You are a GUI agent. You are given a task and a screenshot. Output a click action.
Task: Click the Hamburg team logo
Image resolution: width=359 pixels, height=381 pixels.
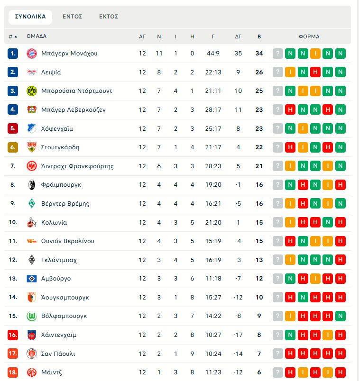tap(32, 279)
